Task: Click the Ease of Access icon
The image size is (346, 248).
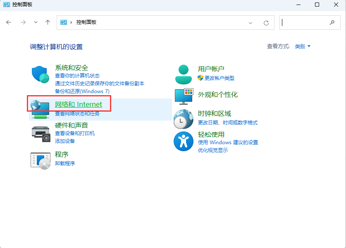Action: tap(184, 142)
